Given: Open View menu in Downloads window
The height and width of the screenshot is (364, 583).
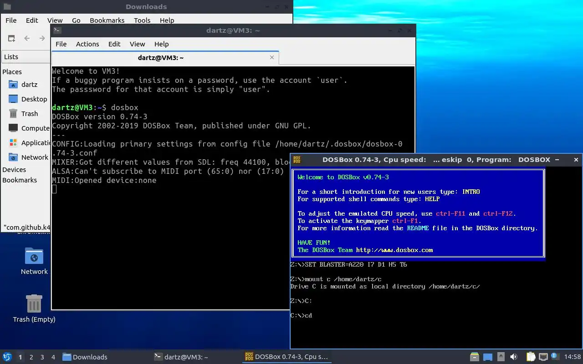Looking at the screenshot, I should 55,20.
